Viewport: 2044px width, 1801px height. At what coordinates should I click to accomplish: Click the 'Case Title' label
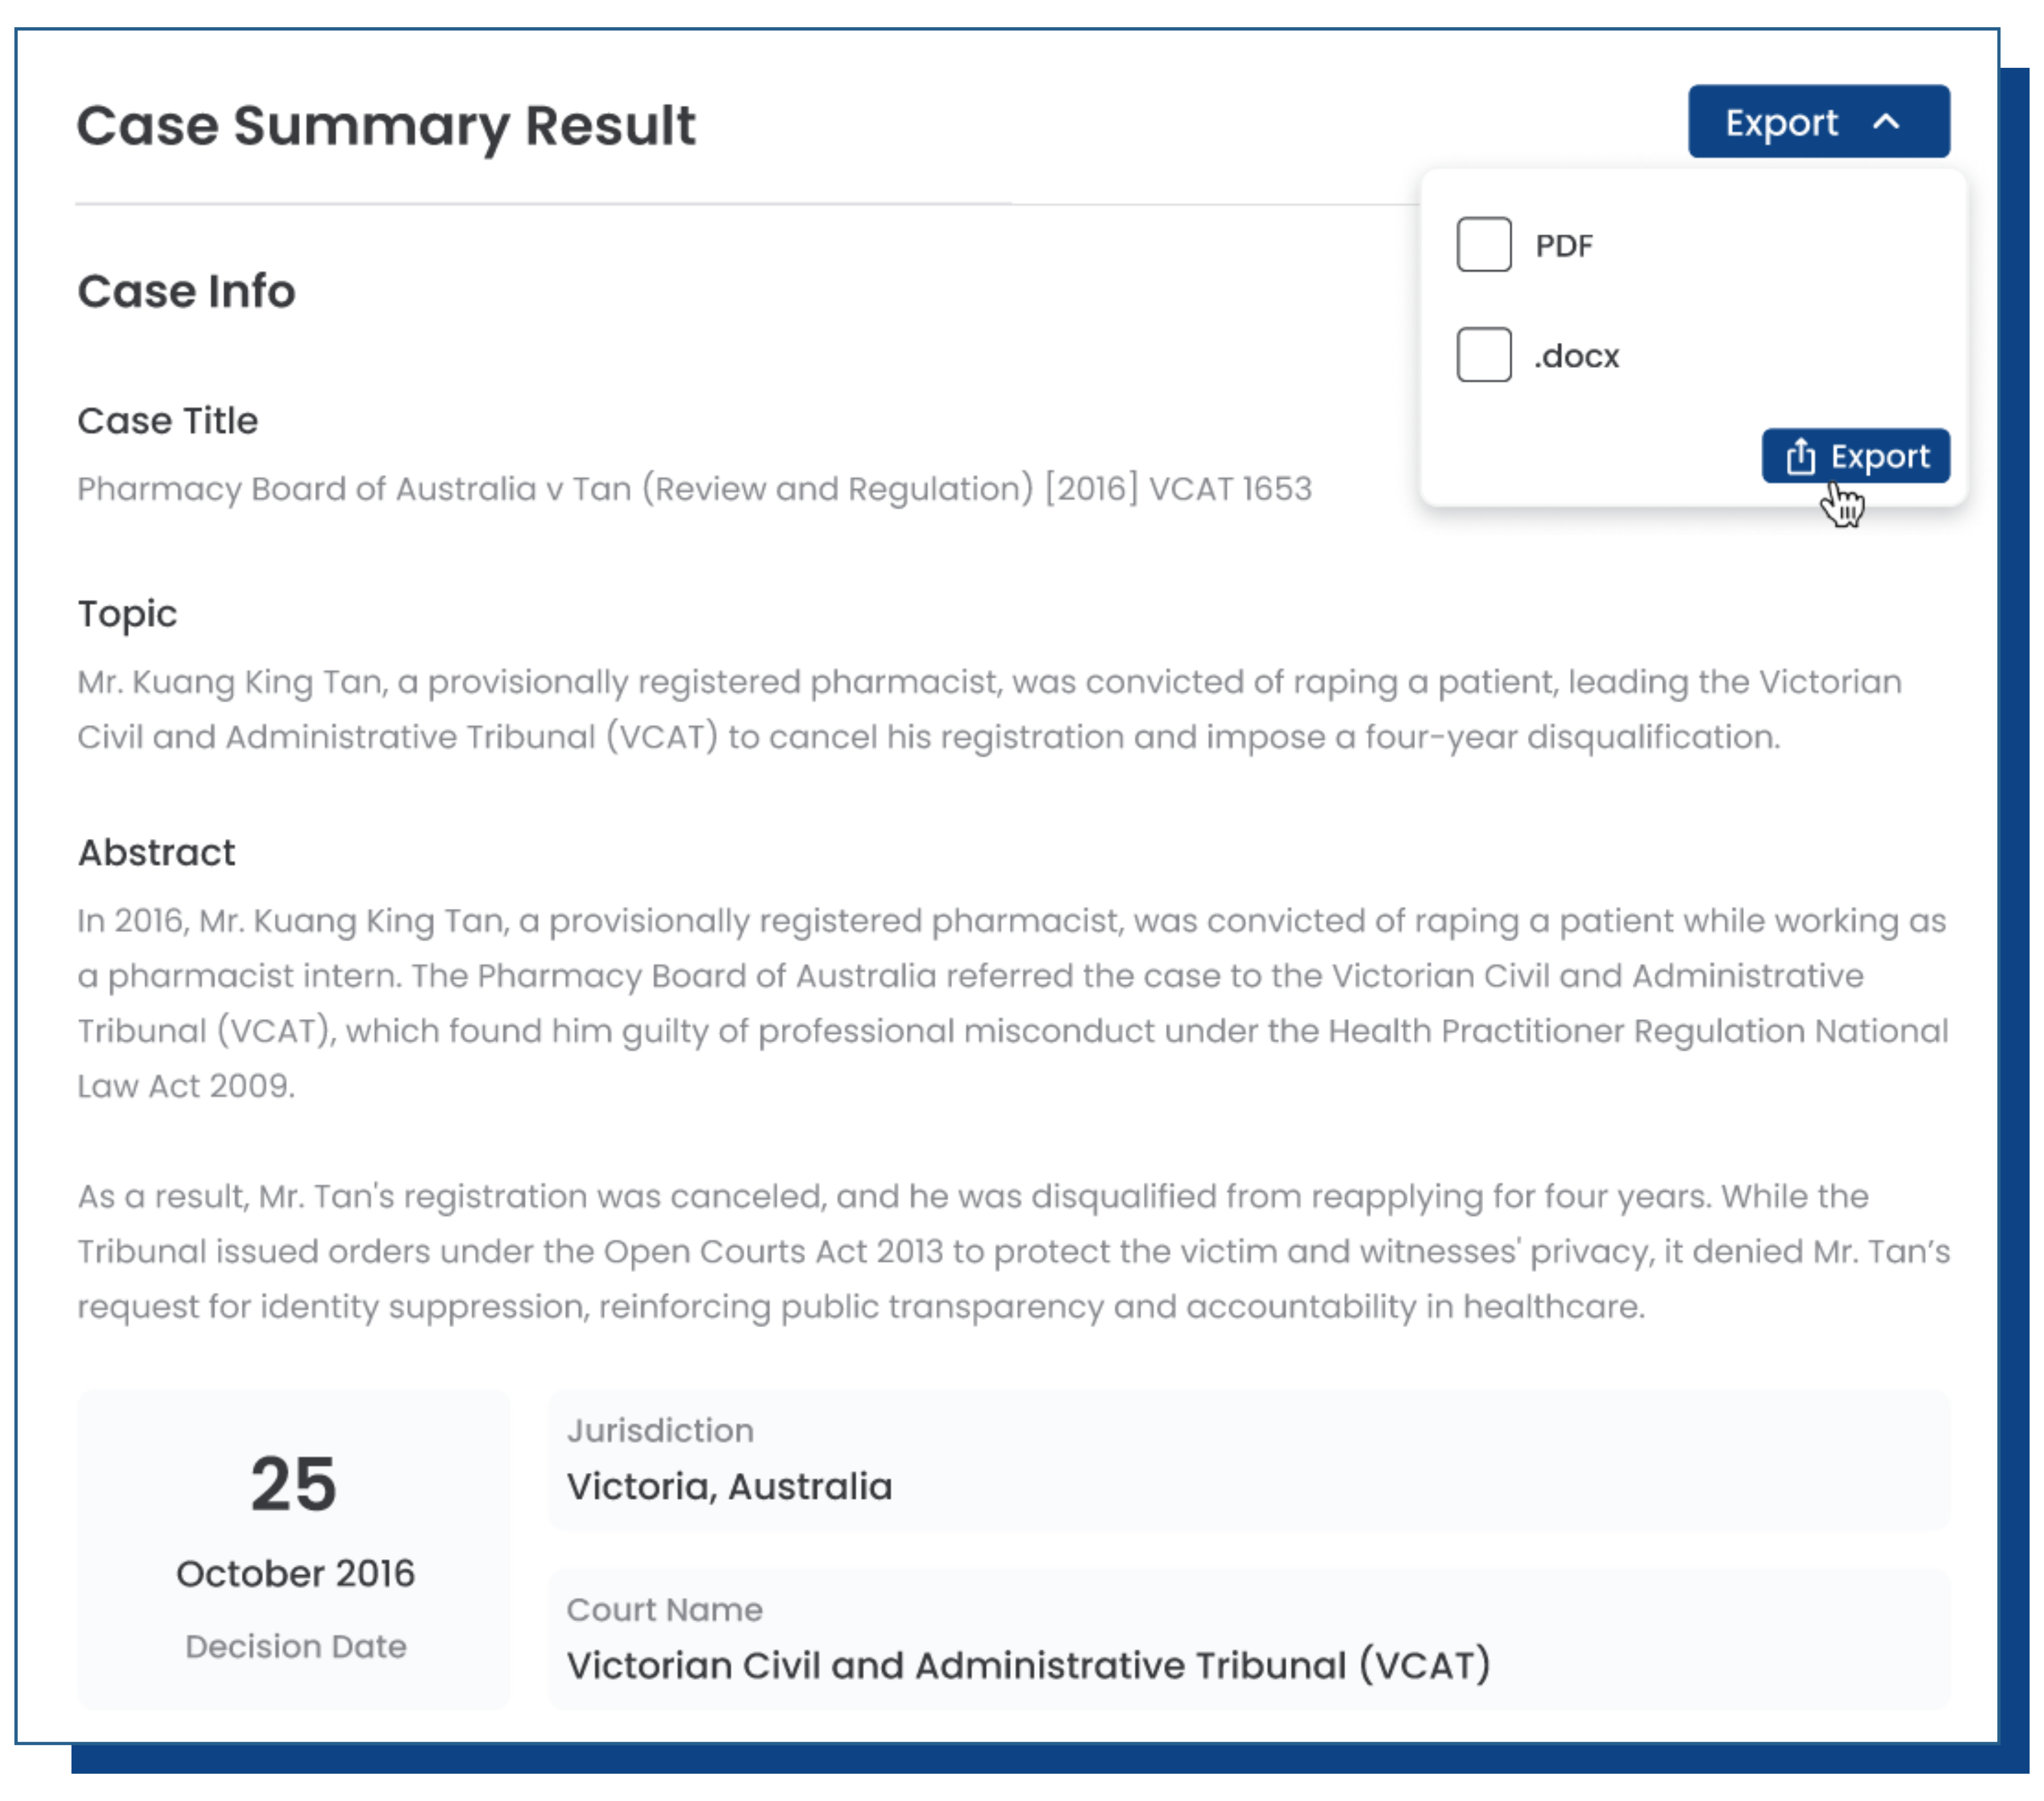click(168, 421)
